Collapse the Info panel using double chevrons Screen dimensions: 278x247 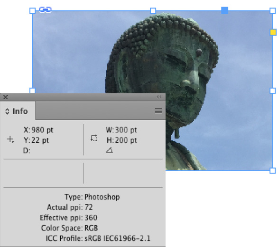(159, 97)
